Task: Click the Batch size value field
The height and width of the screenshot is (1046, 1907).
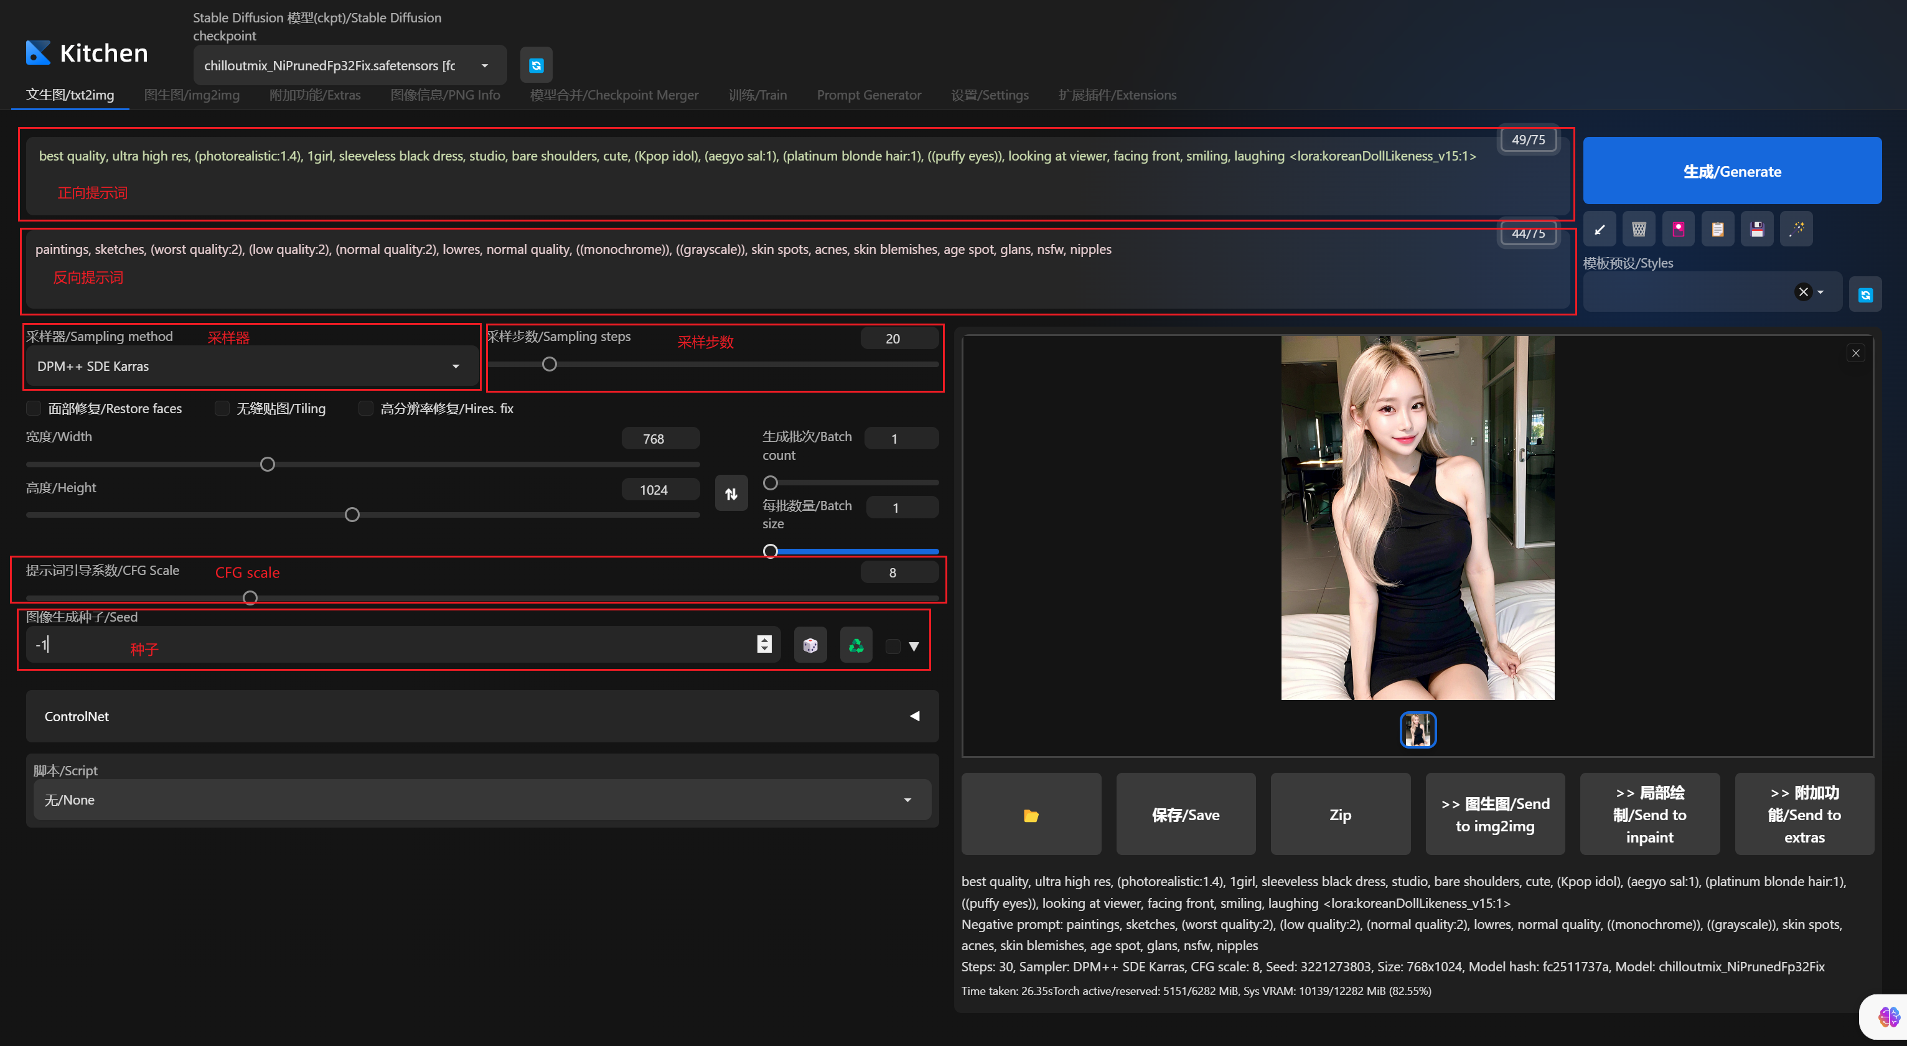Action: tap(902, 508)
